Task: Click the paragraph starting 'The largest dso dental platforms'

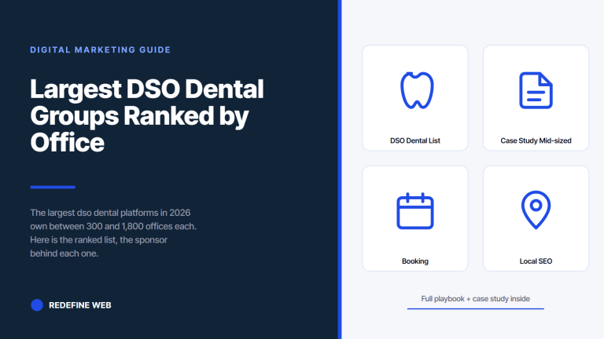Action: coord(113,233)
